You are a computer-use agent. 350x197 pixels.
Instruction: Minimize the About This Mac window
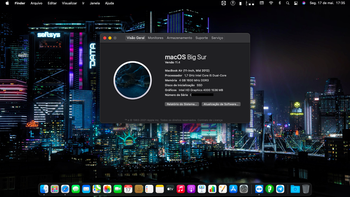[110, 38]
